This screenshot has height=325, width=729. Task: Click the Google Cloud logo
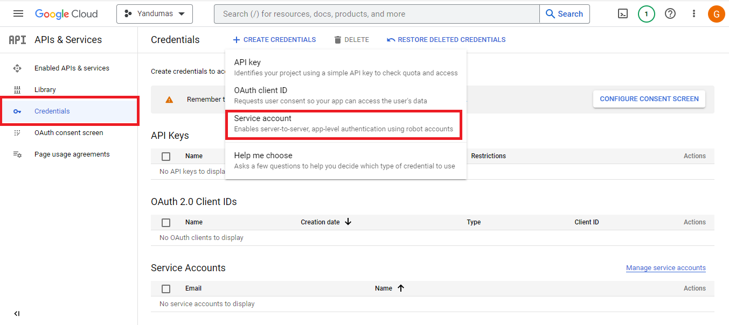66,14
